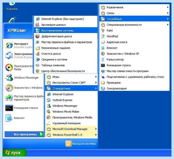Click the Таблица символов icon
174x159 pixels.
point(37,65)
